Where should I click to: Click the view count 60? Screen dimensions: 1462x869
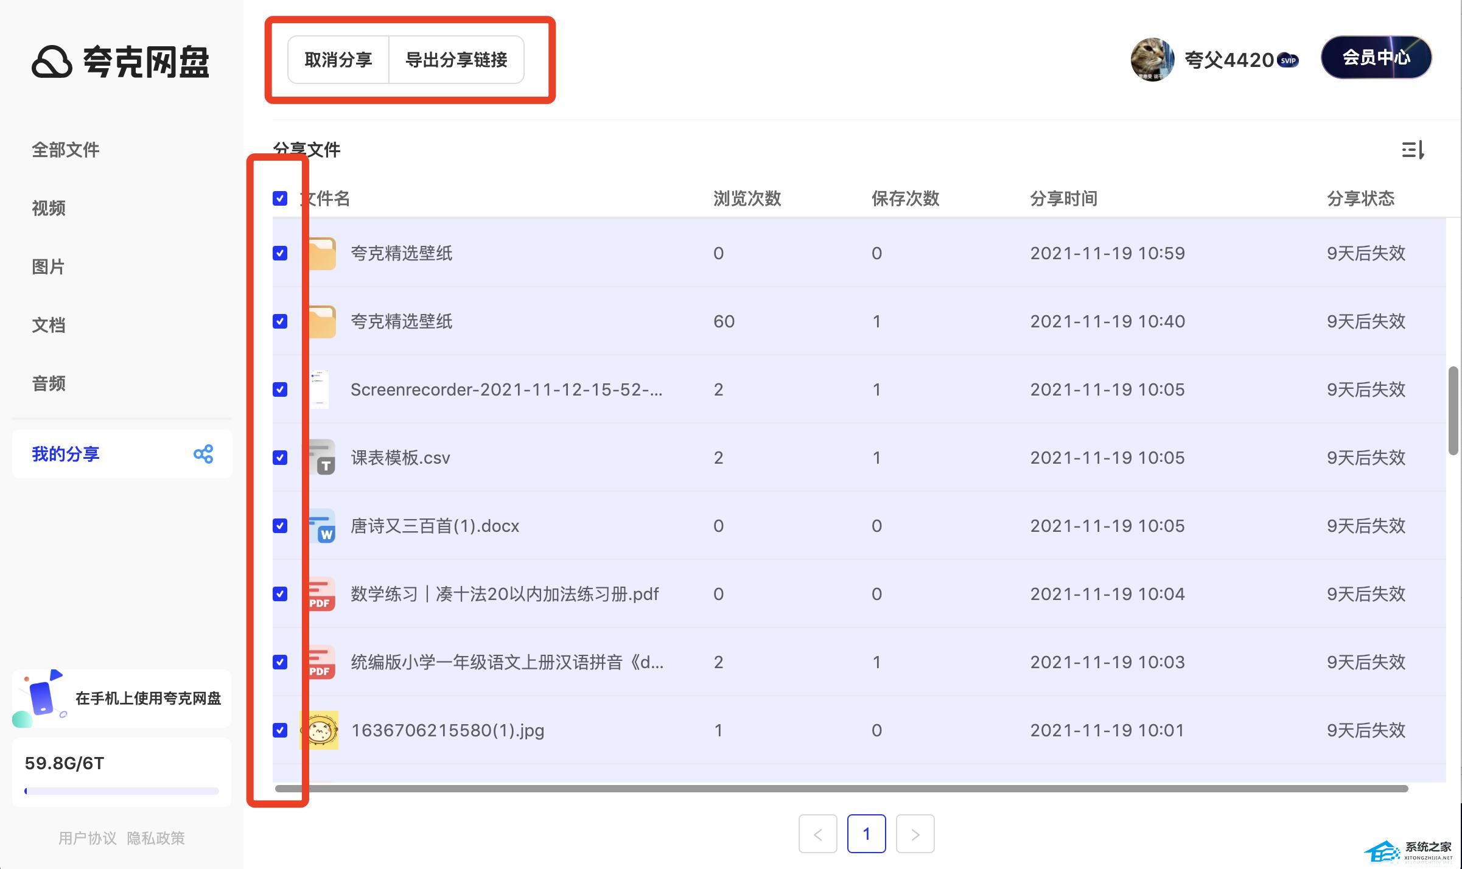coord(724,321)
